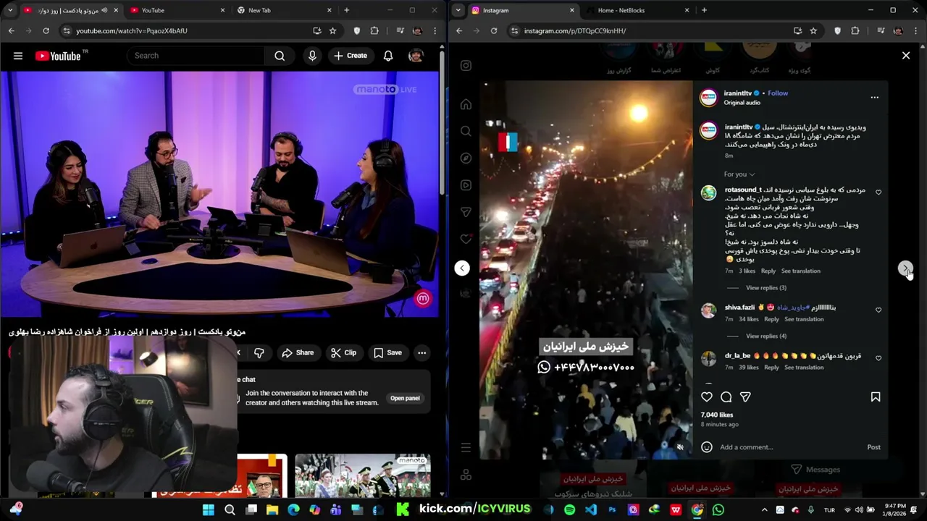This screenshot has height=521, width=927.
Task: Open the Windows Start menu
Action: pyautogui.click(x=209, y=509)
